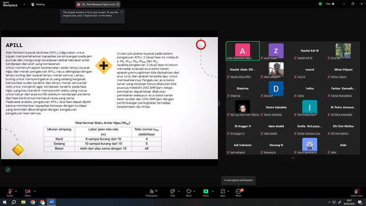The width and height of the screenshot is (366, 206).
Task: Click the Nilai Normal Waktu Antar Hijau title
Action: pyautogui.click(x=102, y=123)
